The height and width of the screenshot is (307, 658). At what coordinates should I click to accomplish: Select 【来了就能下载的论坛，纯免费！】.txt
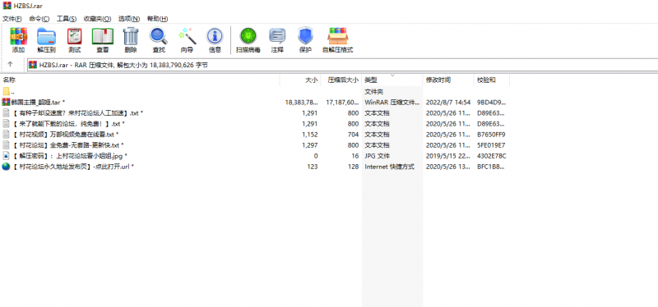pyautogui.click(x=68, y=124)
